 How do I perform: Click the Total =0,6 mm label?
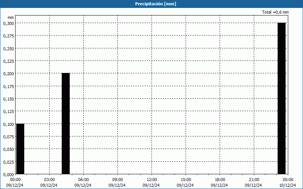[x=275, y=12]
